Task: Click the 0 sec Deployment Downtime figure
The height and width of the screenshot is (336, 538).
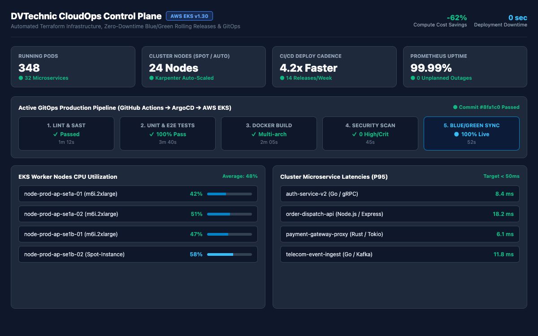Action: point(517,18)
